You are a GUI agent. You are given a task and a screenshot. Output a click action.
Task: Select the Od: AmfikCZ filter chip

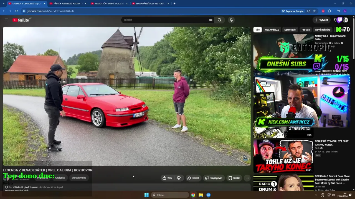[x=272, y=30]
